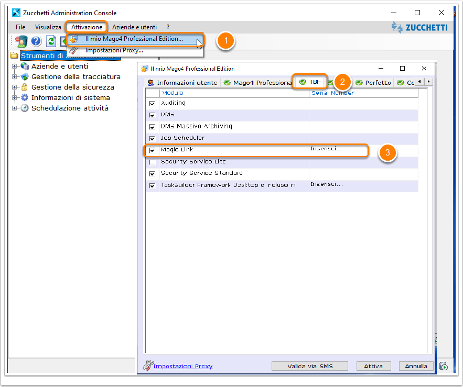This screenshot has height=387, width=463.
Task: Expand the Gestione della sicurezza node
Action: 14,87
